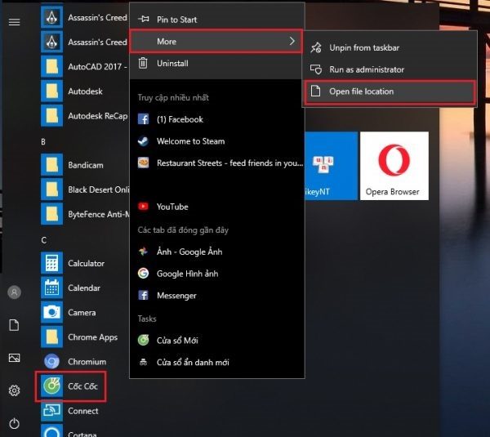This screenshot has height=437, width=490.
Task: Open Welcome to Steam entry
Action: click(217, 141)
